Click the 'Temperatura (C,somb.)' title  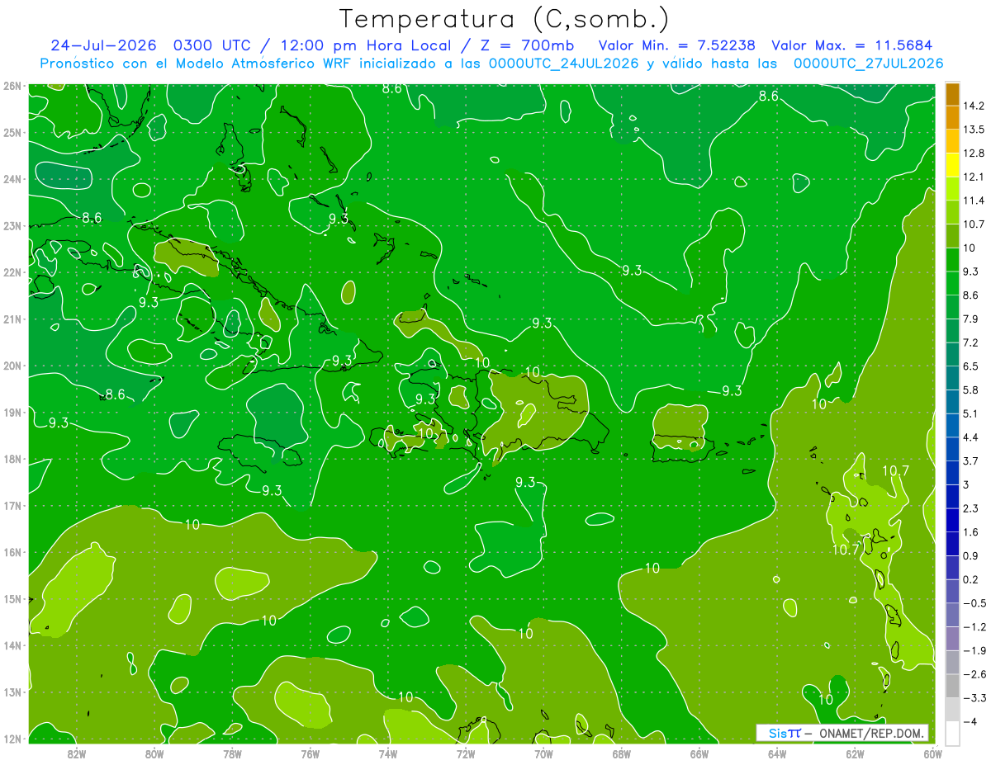click(x=505, y=19)
